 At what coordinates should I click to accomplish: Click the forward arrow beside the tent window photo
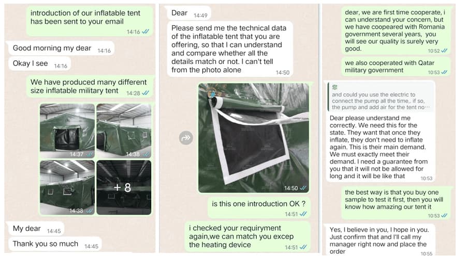(185, 138)
